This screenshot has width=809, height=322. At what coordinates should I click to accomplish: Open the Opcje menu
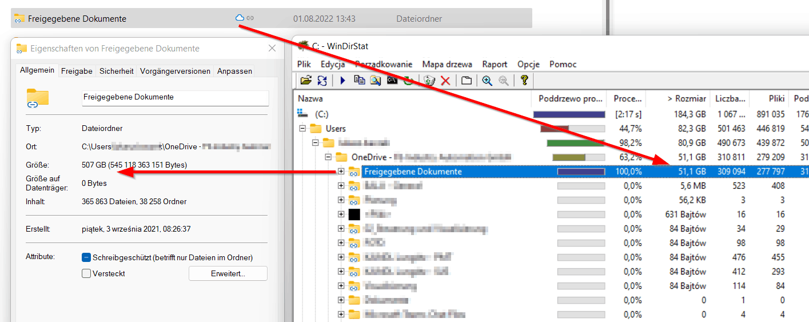point(529,64)
